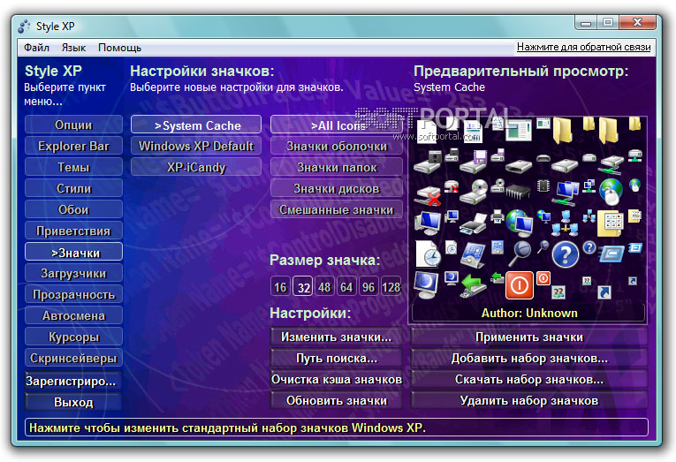676x462 pixels.
Task: Switch to the Темы section
Action: (x=73, y=167)
